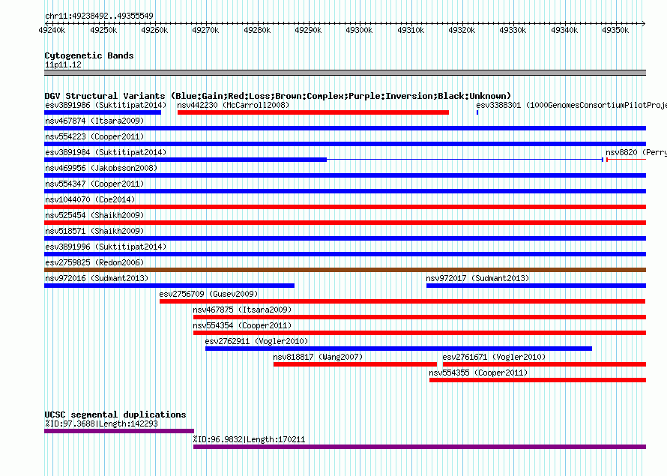The width and height of the screenshot is (667, 476).
Task: Click the 49300k ruler tick label
Action: pos(359,30)
